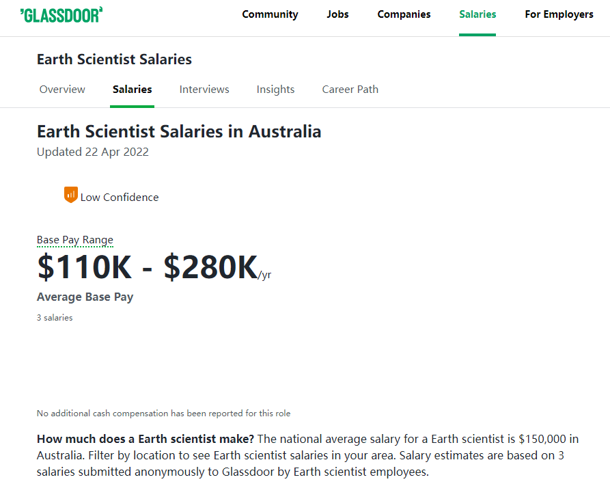Open the For Employers menu
The width and height of the screenshot is (610, 486).
pyautogui.click(x=559, y=14)
